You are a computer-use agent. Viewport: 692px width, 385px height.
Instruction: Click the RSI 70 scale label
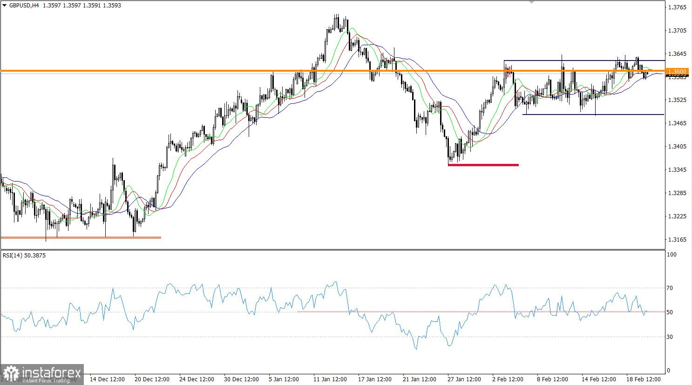pos(670,288)
